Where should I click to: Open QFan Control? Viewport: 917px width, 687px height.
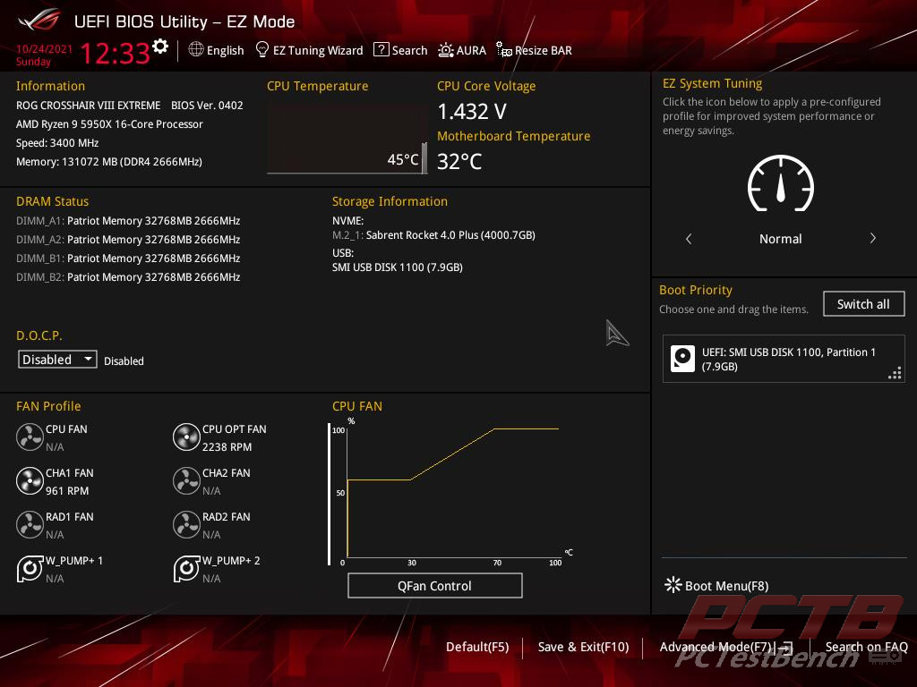pyautogui.click(x=434, y=586)
